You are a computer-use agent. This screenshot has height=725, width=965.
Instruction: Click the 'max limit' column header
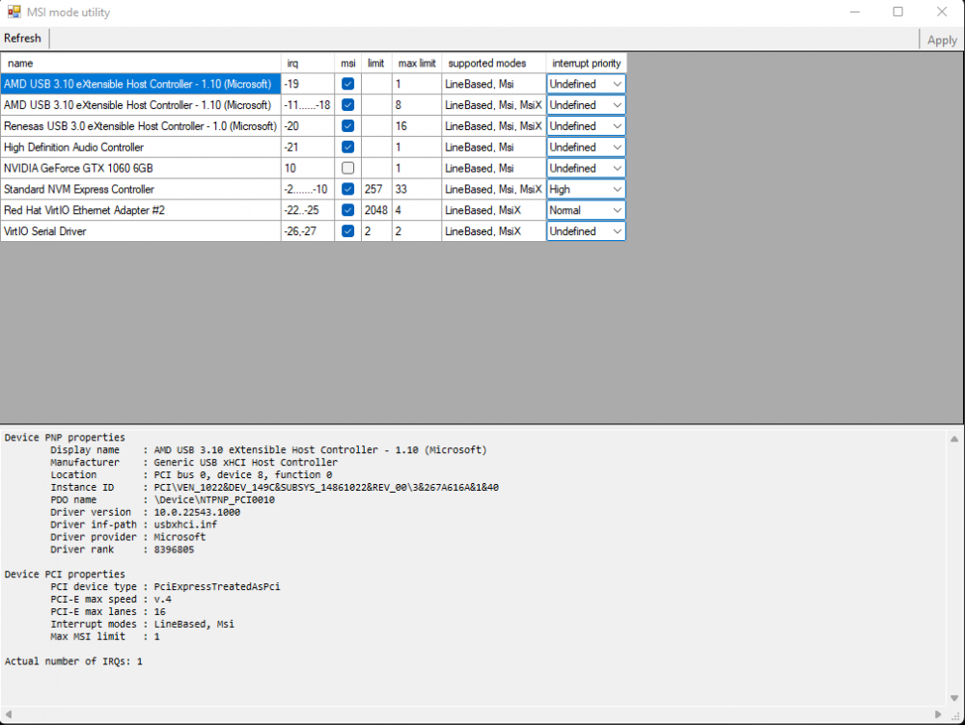tap(417, 64)
